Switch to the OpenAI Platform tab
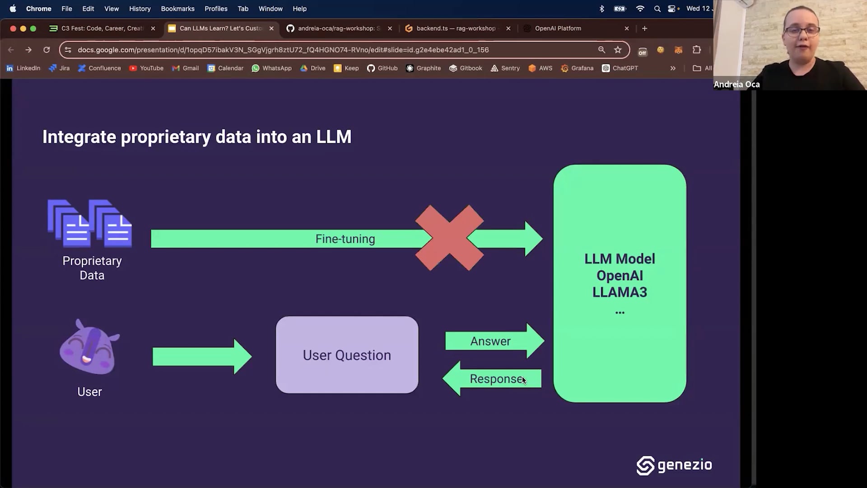The height and width of the screenshot is (488, 867). (x=558, y=28)
